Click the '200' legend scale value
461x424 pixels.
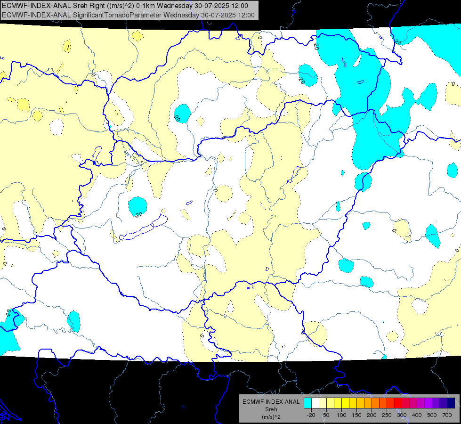(x=372, y=415)
